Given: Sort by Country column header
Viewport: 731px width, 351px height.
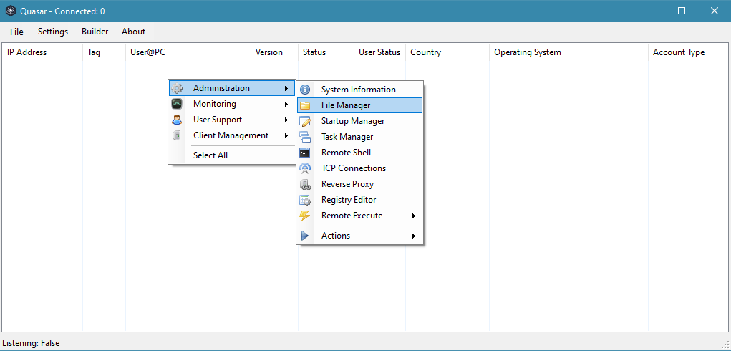Looking at the screenshot, I should (x=447, y=52).
